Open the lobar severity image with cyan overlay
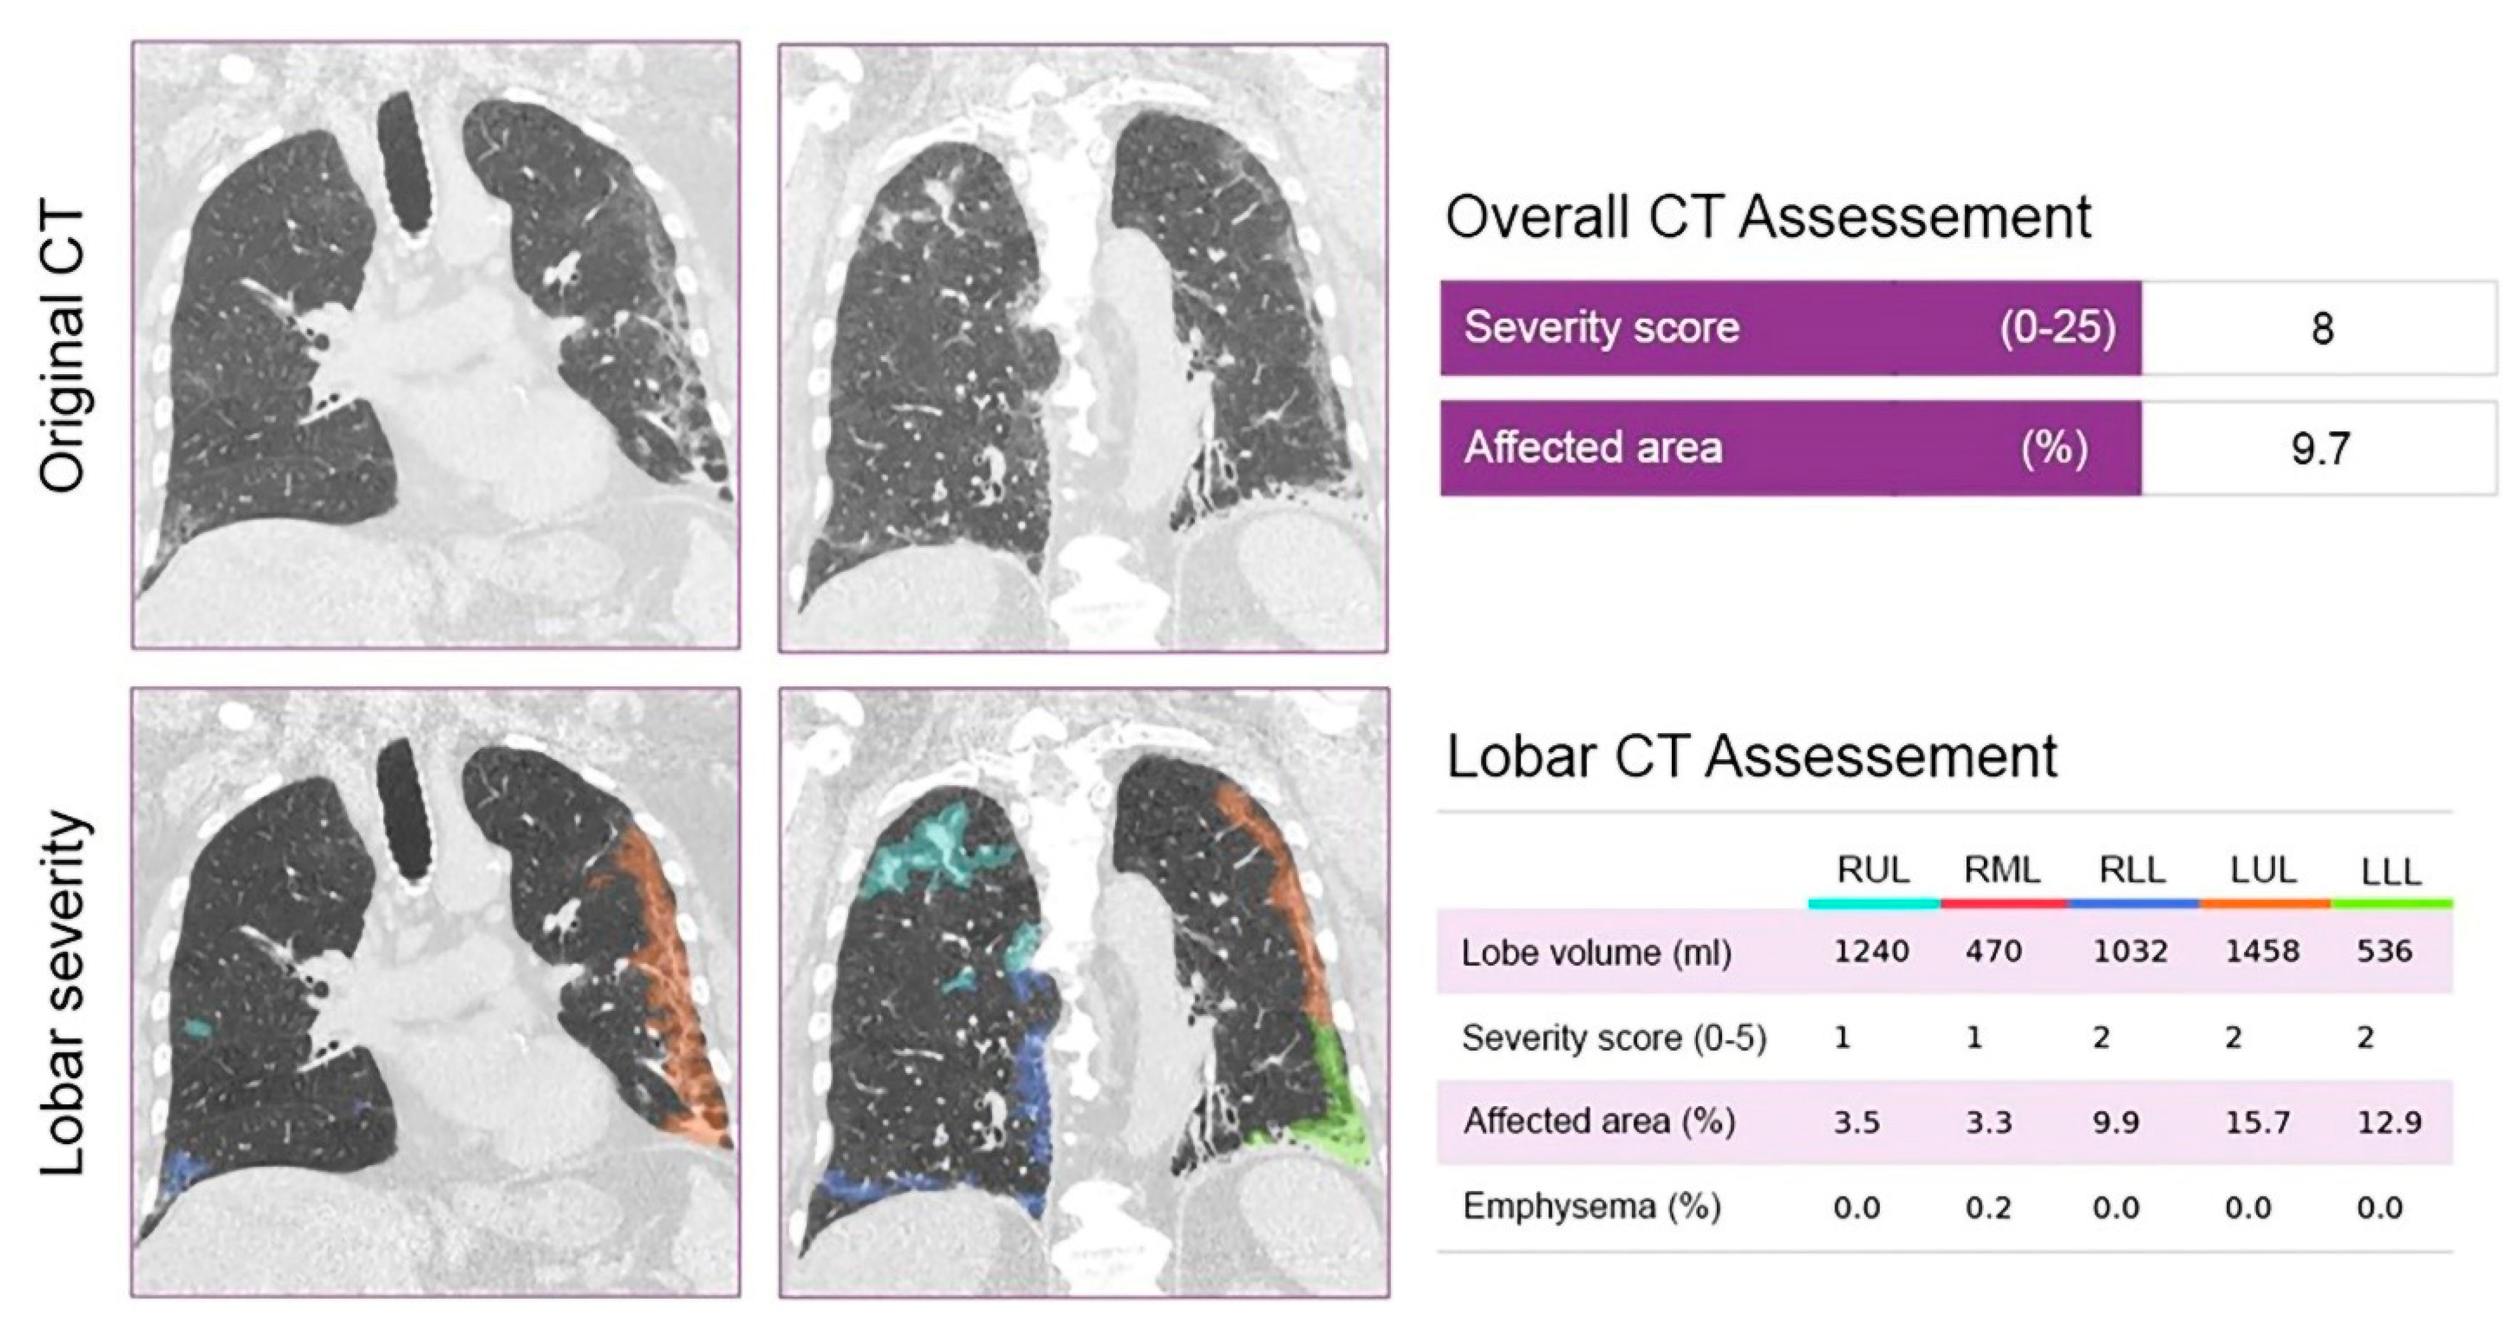The width and height of the screenshot is (2511, 1319). coord(1084,992)
